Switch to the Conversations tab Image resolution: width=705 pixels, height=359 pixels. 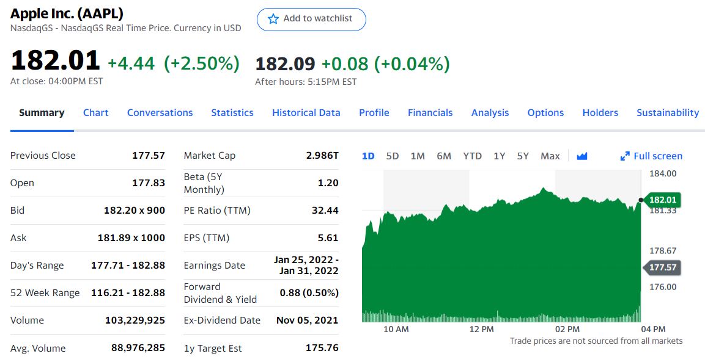[160, 112]
